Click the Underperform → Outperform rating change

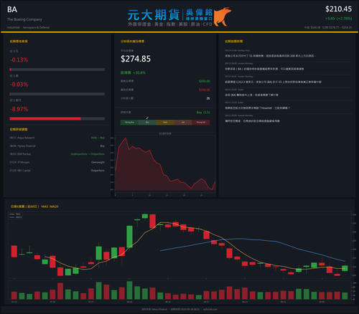click(88, 154)
